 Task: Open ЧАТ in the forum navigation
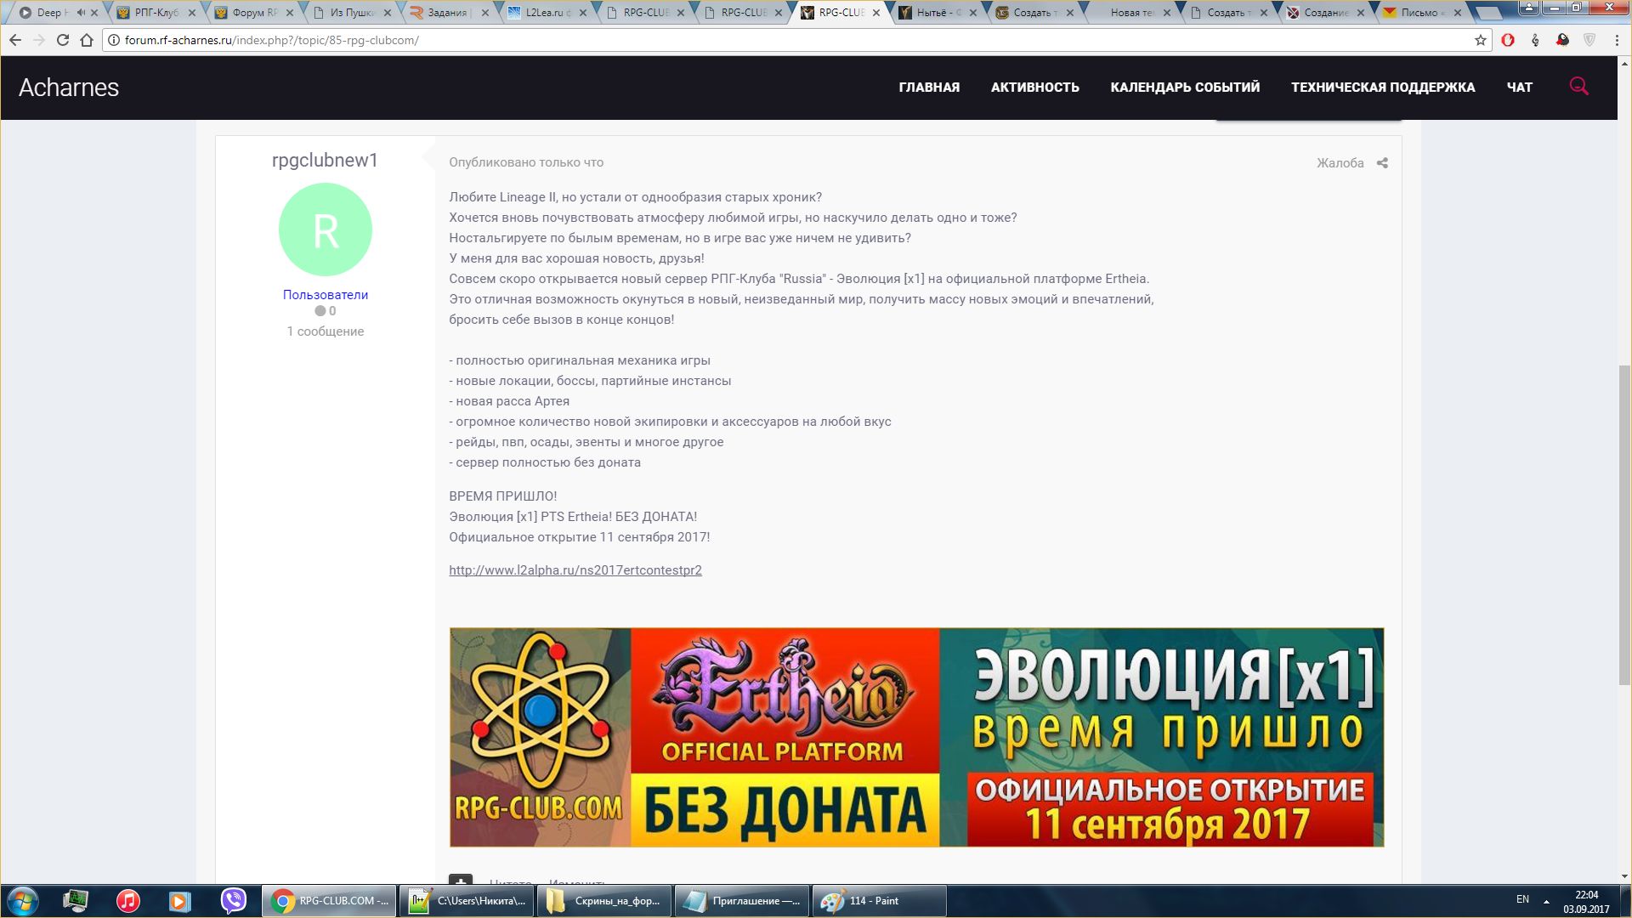pos(1520,87)
